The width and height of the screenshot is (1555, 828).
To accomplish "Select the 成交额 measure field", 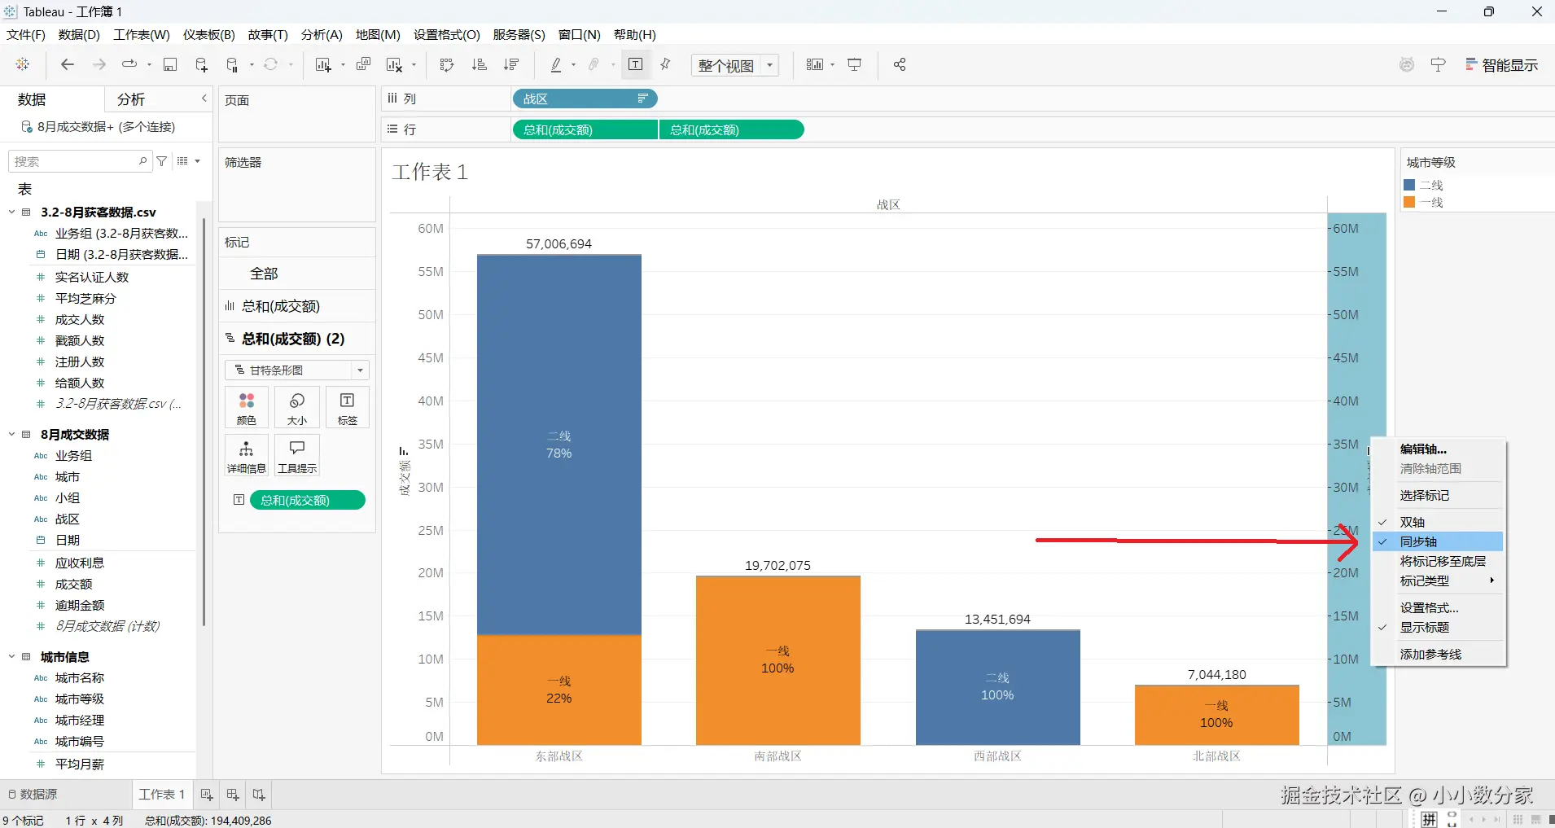I will coord(74,584).
